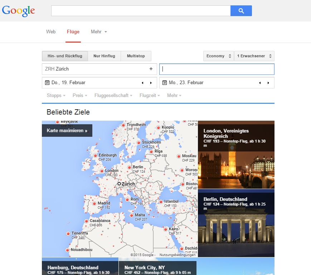
Task: Expand the Mehr filter options
Action: pyautogui.click(x=174, y=96)
